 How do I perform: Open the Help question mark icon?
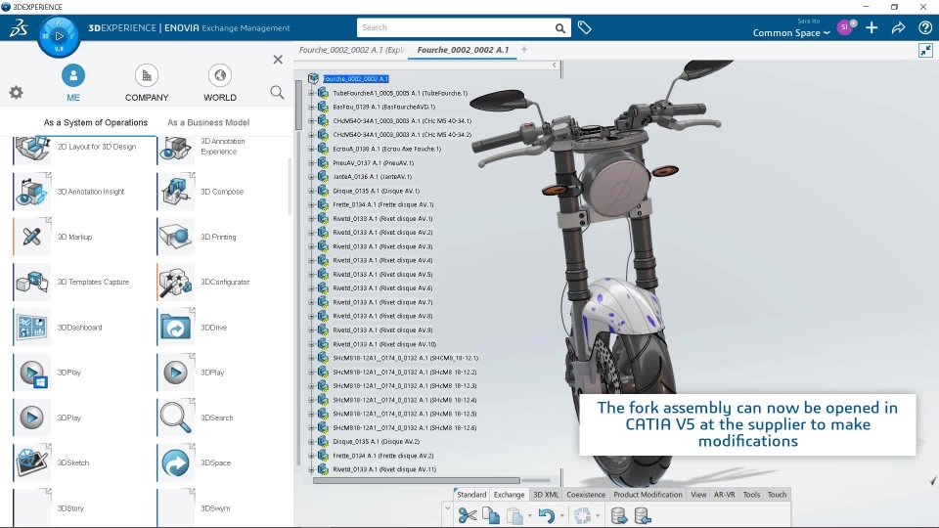pyautogui.click(x=925, y=27)
